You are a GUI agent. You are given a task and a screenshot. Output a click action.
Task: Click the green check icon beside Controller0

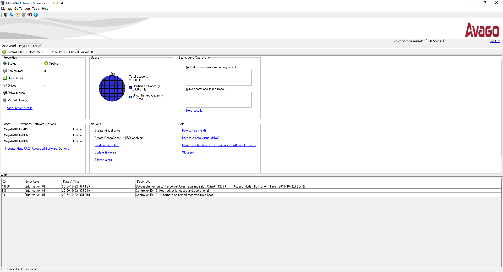click(x=4, y=52)
